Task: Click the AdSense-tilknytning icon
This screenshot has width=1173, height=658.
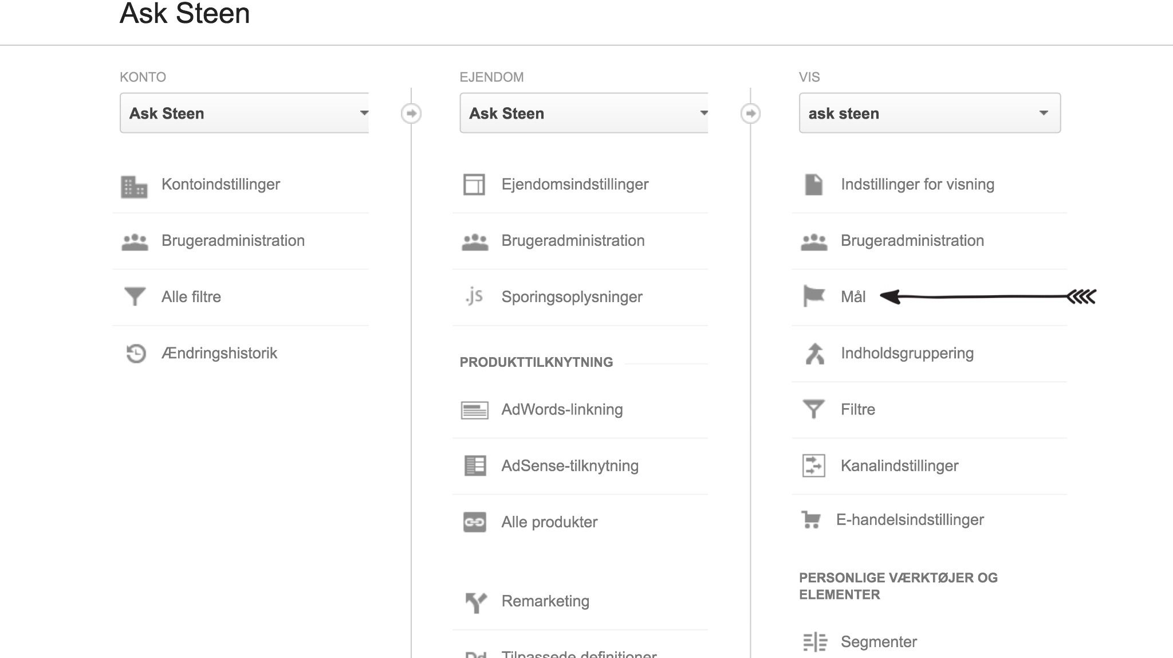Action: pyautogui.click(x=475, y=465)
